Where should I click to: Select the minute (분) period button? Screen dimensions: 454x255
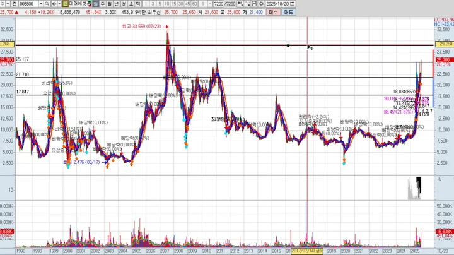(x=124, y=4)
